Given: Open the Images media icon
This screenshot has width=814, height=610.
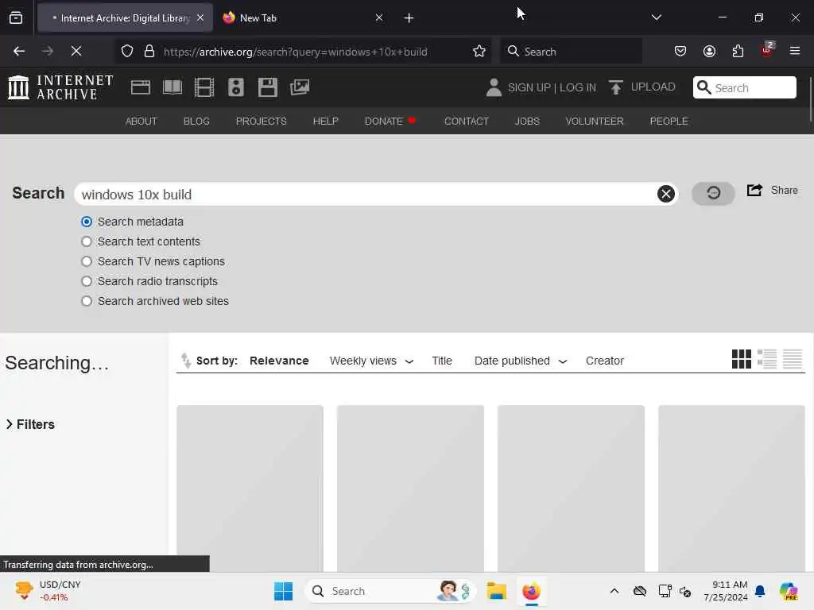Looking at the screenshot, I should pos(300,87).
